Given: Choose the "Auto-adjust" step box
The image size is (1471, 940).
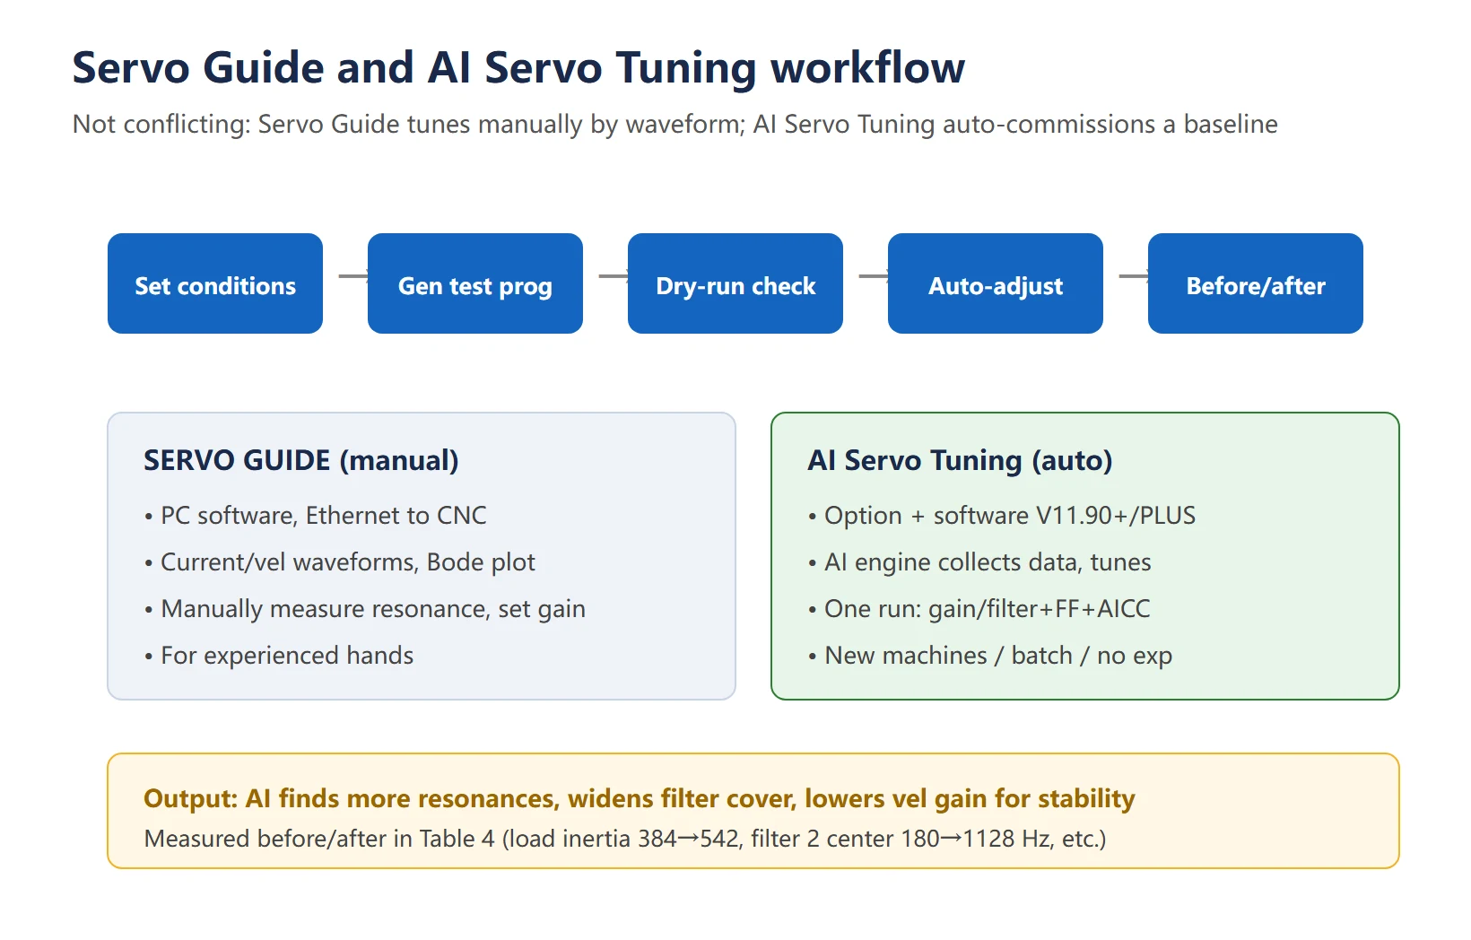Looking at the screenshot, I should [x=996, y=283].
